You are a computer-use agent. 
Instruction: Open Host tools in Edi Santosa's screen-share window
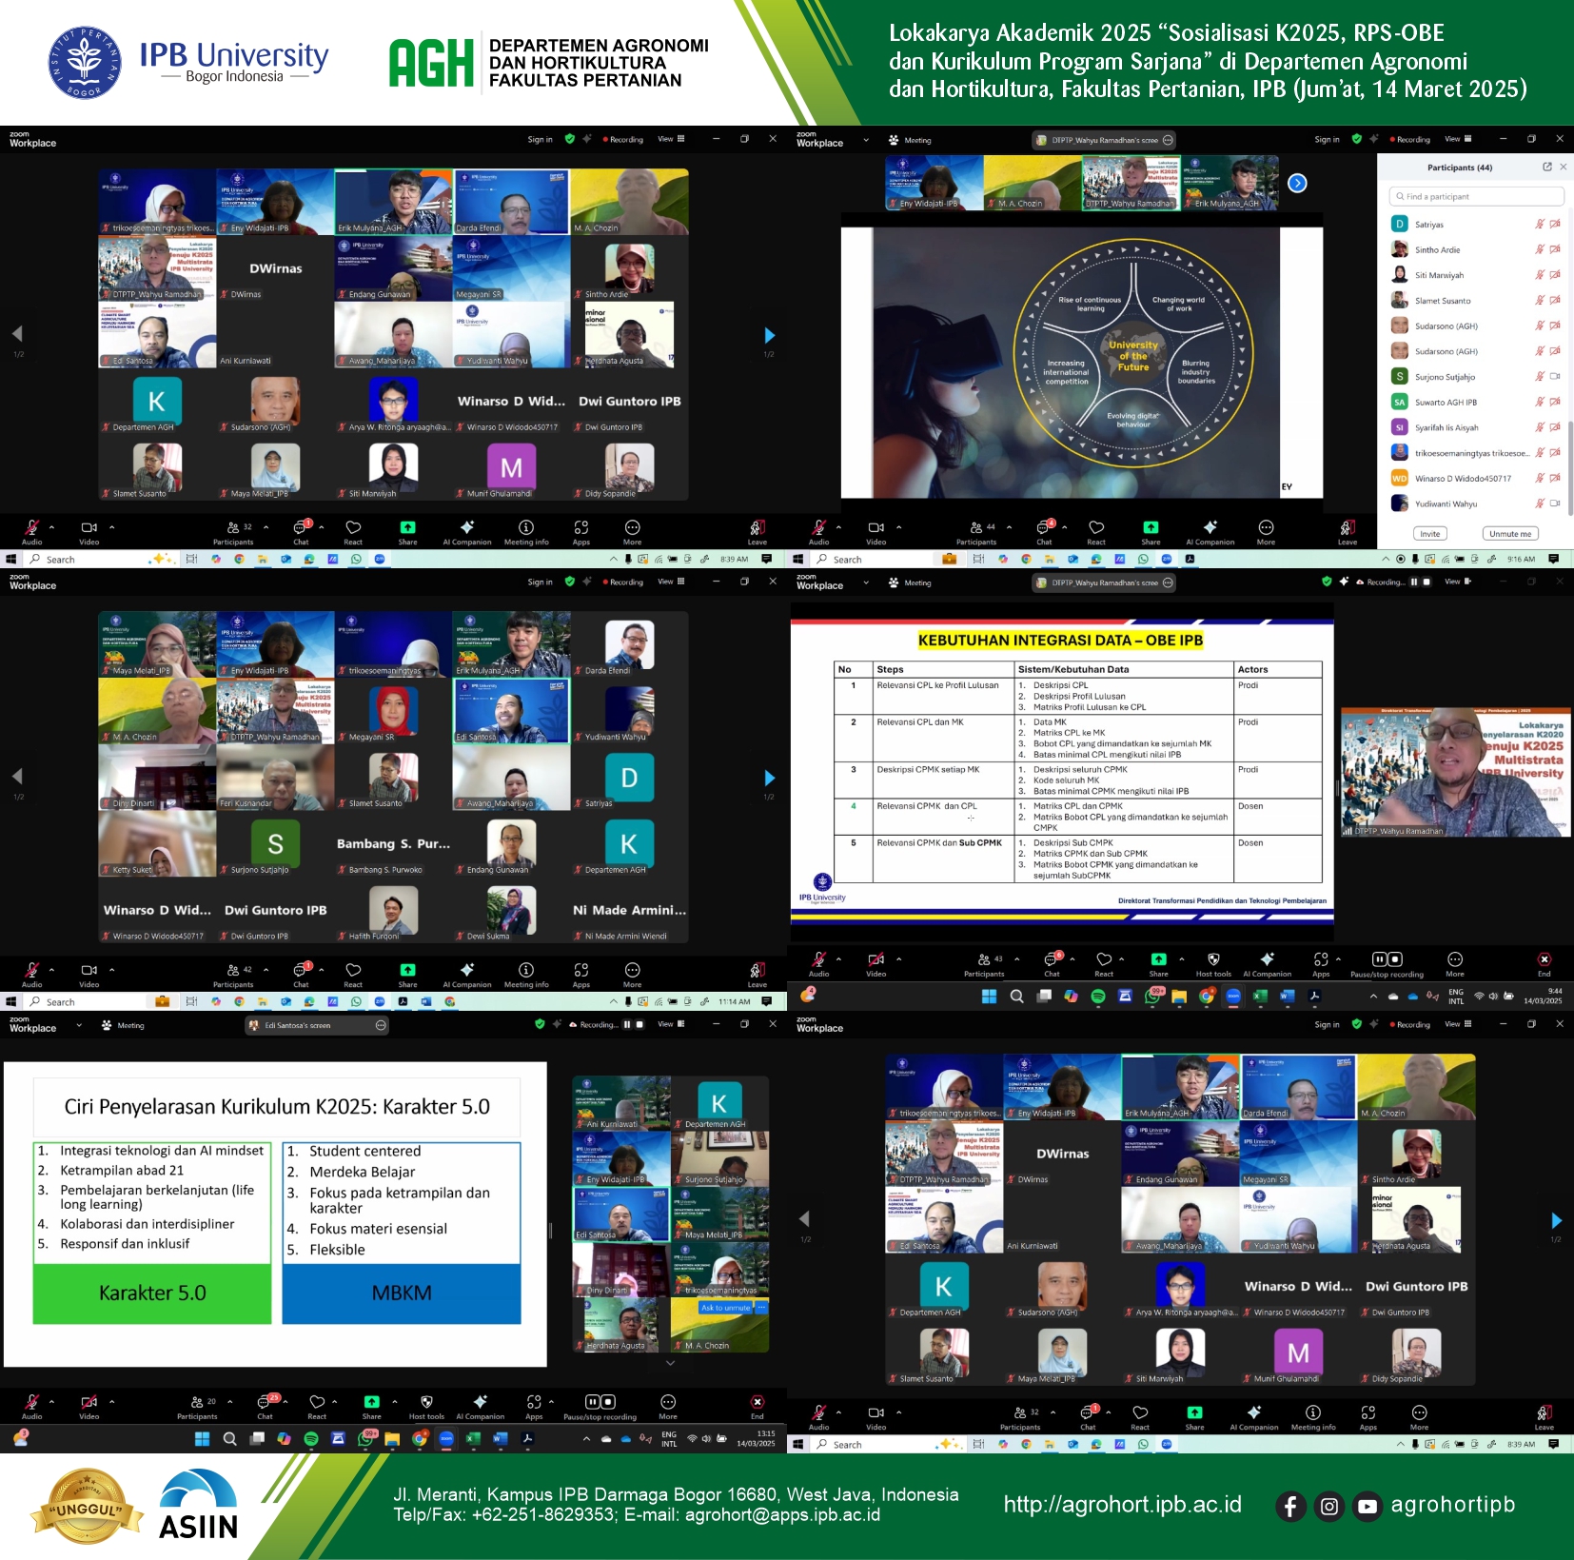[x=426, y=1403]
